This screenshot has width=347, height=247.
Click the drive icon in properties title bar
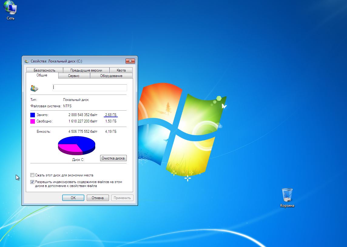point(27,61)
